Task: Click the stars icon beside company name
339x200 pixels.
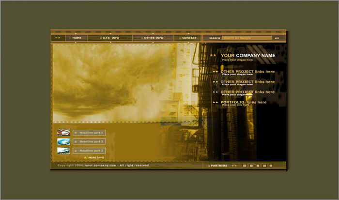Action: (213, 56)
